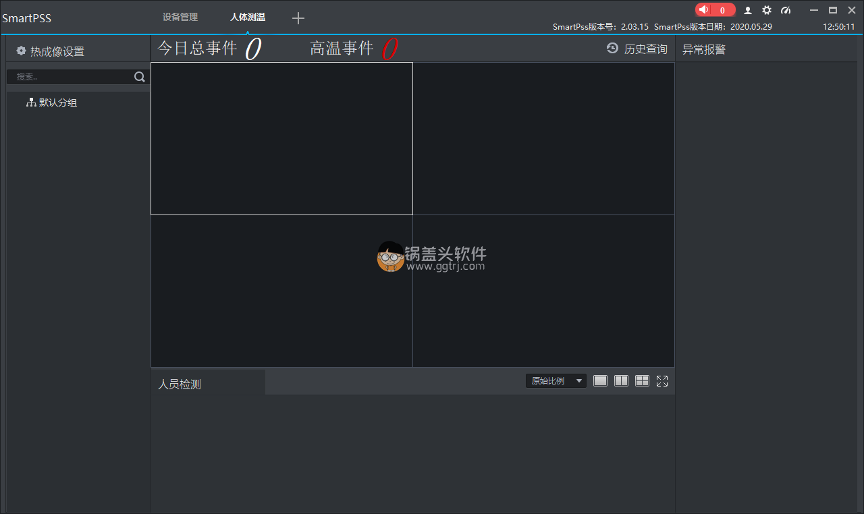Minimize the SmartPSS window
Viewport: 864px width, 514px height.
pyautogui.click(x=814, y=10)
